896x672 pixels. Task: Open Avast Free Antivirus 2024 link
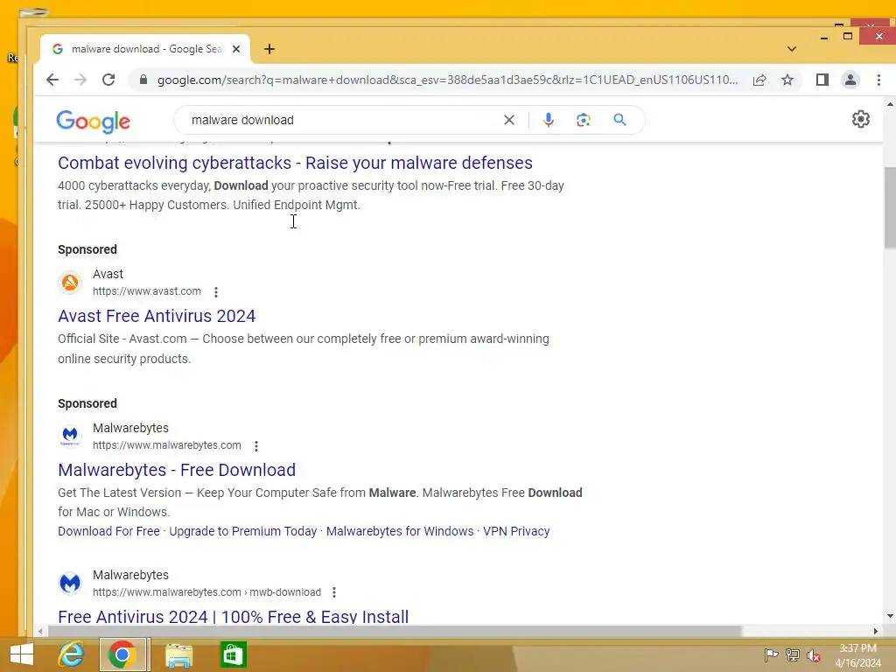[157, 316]
